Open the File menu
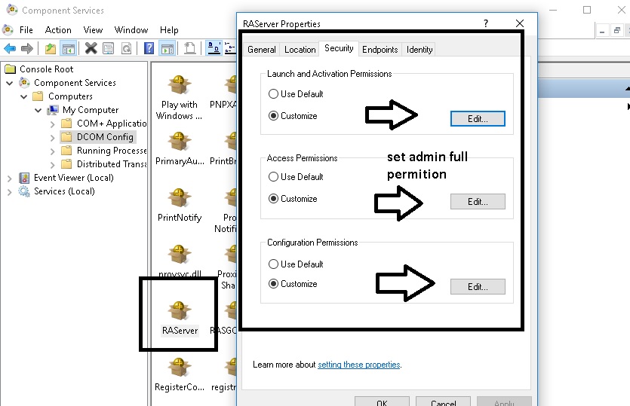The width and height of the screenshot is (630, 406). tap(26, 30)
